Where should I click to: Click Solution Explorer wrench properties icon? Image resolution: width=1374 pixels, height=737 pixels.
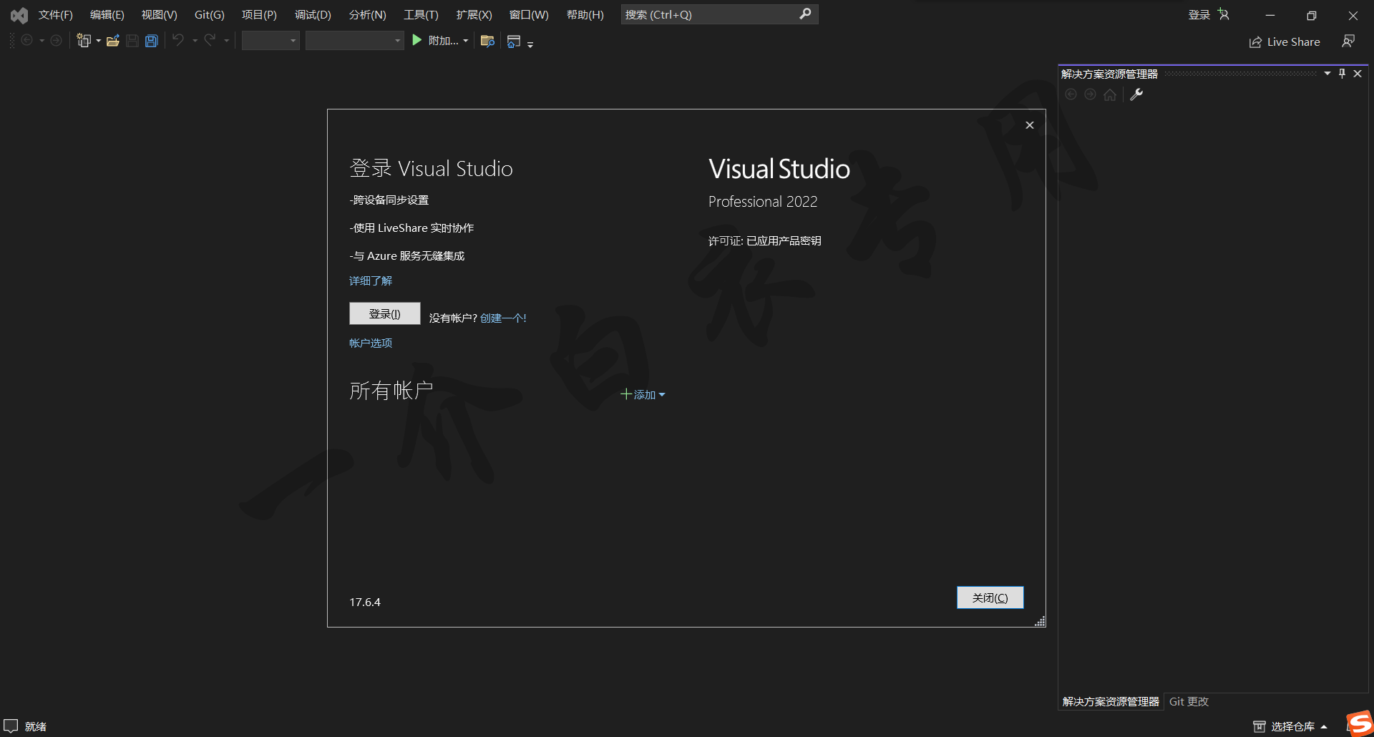click(x=1136, y=94)
